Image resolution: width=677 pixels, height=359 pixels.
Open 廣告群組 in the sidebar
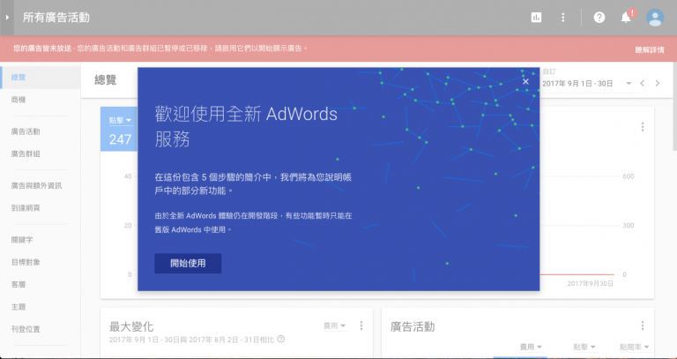(26, 153)
